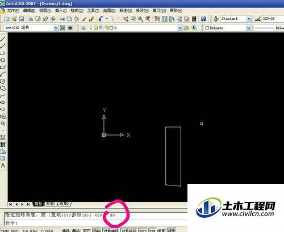Select the Line draw tool
This screenshot has height=232, width=284.
tap(3, 39)
